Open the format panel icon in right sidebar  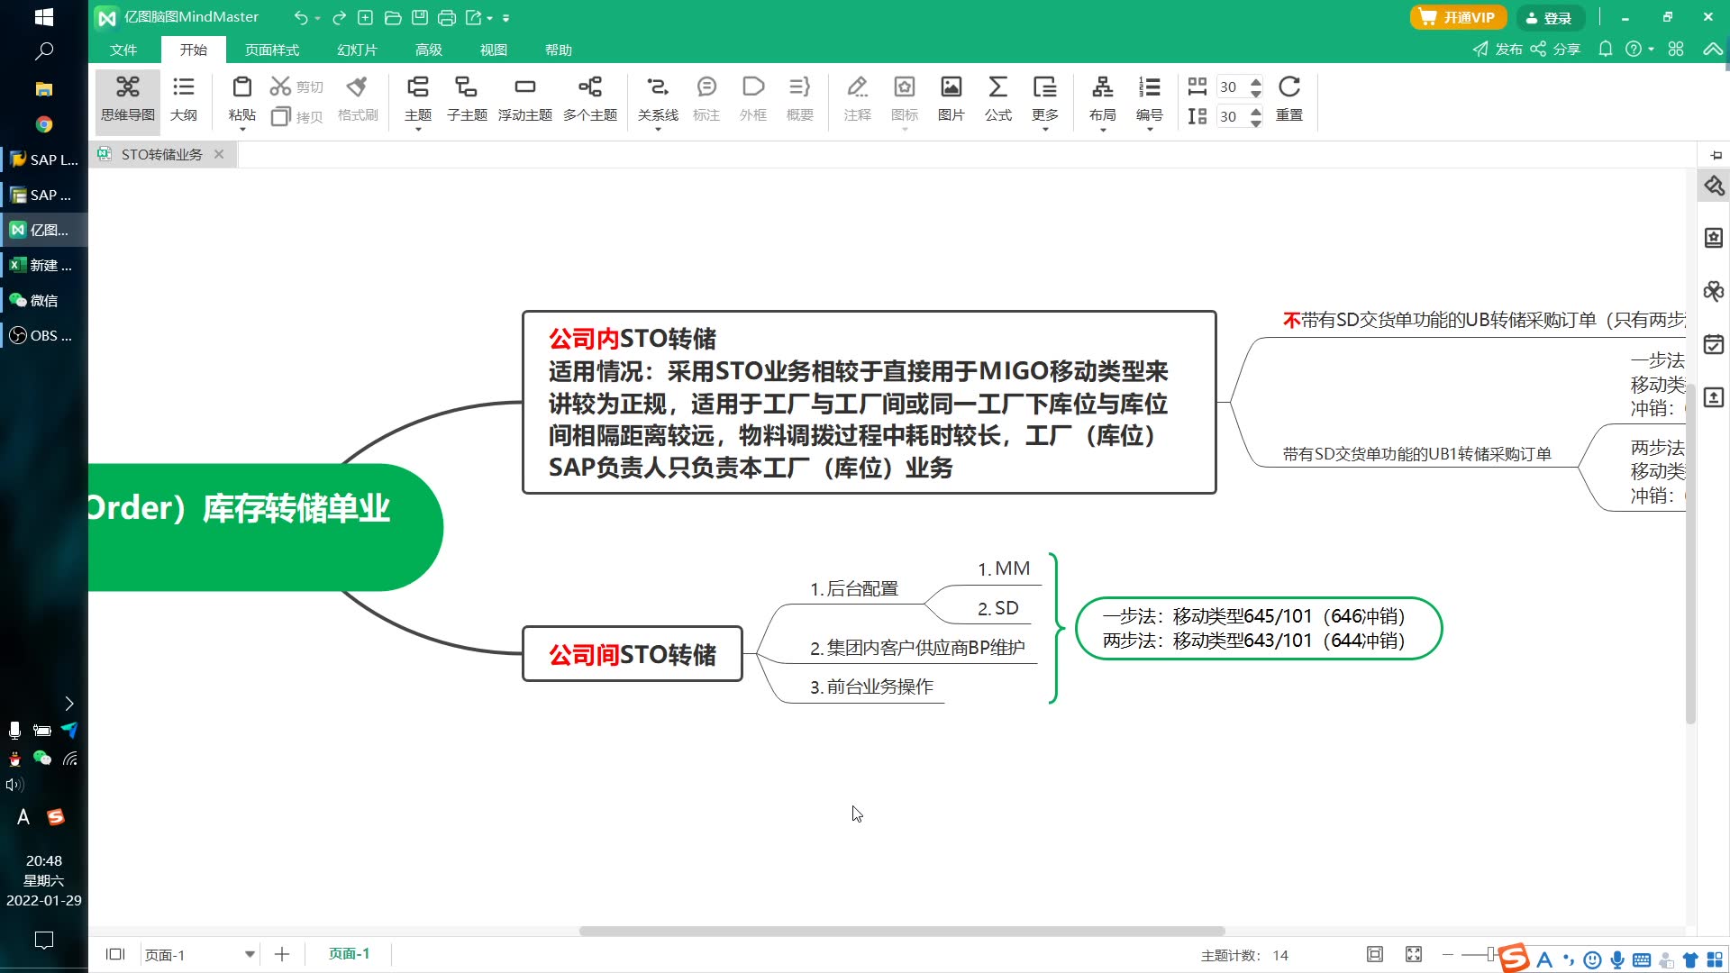[1713, 186]
